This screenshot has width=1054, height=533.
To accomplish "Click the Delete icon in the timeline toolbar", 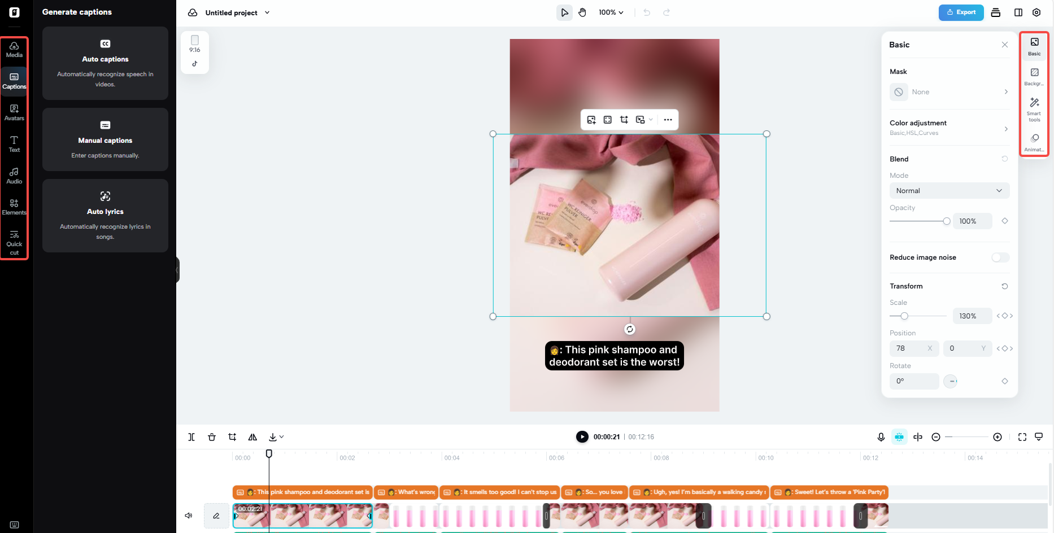I will 212,436.
